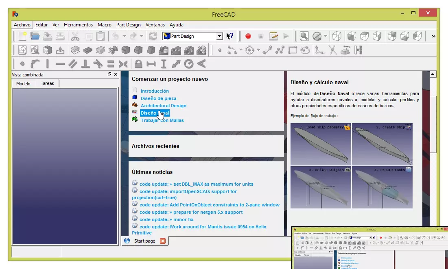Close the Start page tab
The height and width of the screenshot is (269, 448).
click(162, 241)
